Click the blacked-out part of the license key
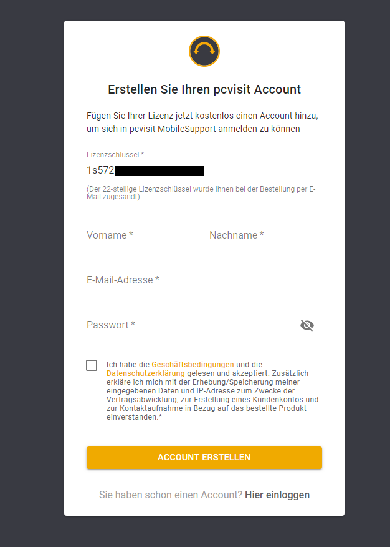Viewport: 390px width, 547px height. pyautogui.click(x=159, y=170)
